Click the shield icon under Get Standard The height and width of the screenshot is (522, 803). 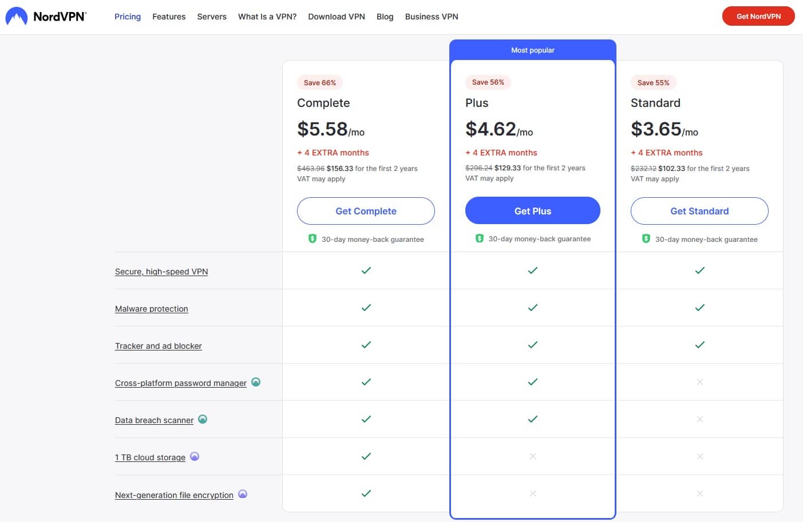[646, 238]
